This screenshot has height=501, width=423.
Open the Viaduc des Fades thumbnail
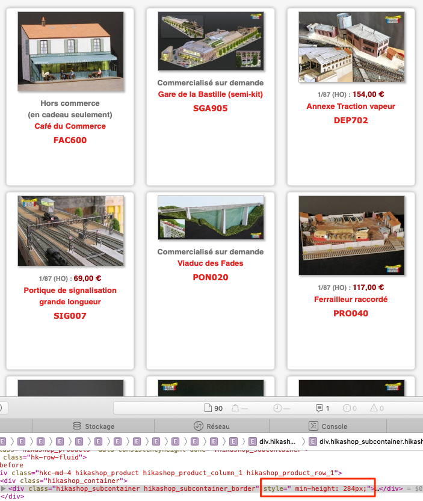(211, 218)
